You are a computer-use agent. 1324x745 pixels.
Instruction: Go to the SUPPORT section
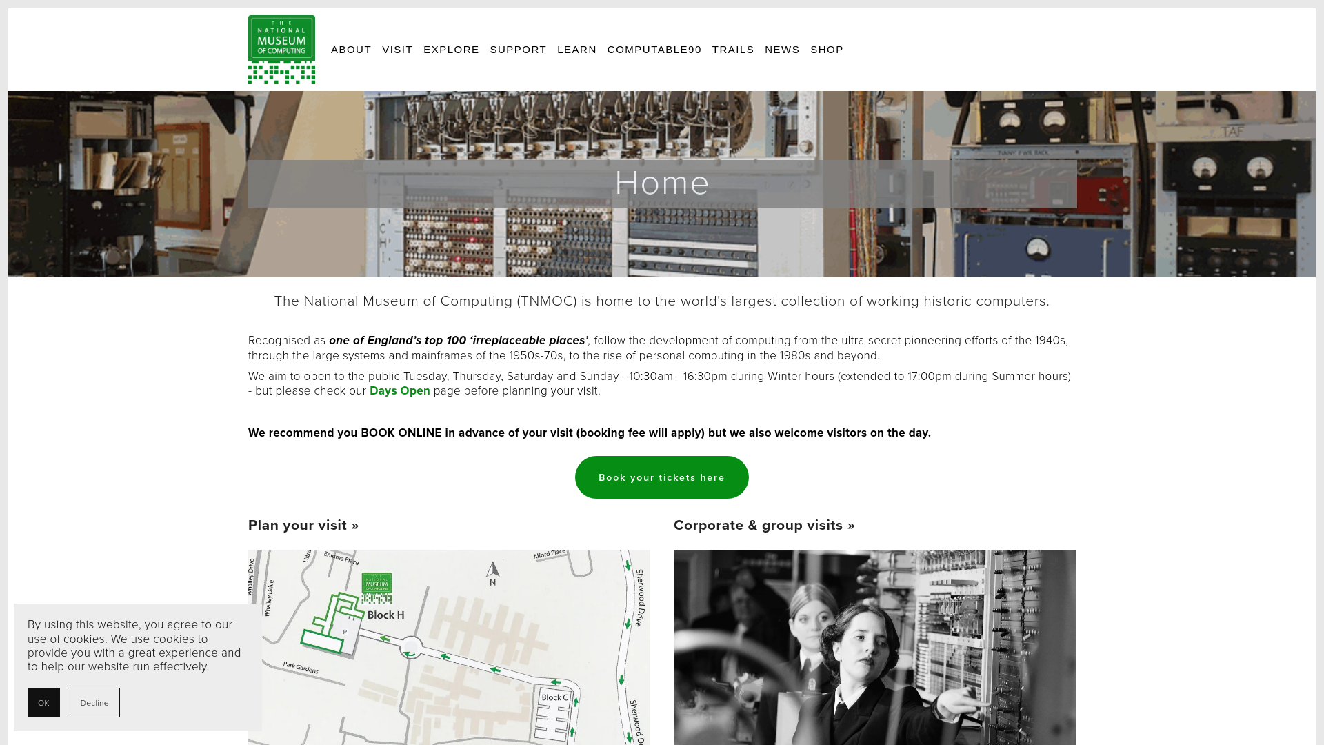(518, 50)
